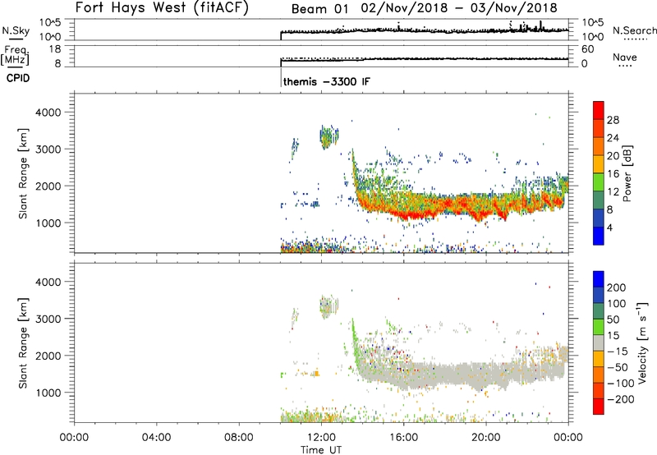Click the '16:00' time tick label

(403, 438)
